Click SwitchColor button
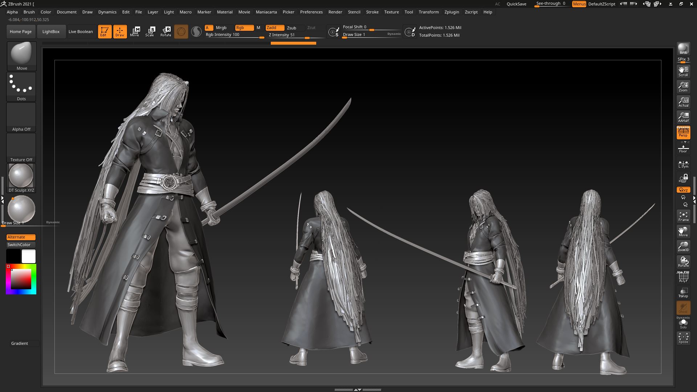 21,245
